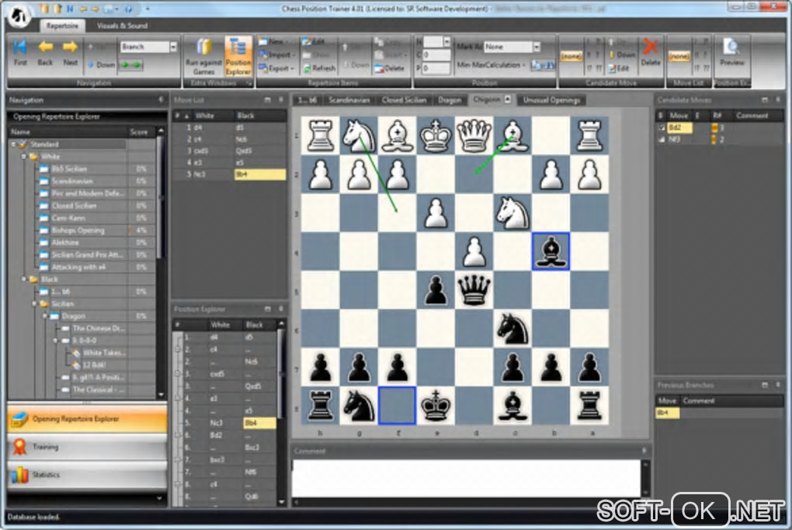This screenshot has height=530, width=792.
Task: Create New repertoire item
Action: (273, 41)
